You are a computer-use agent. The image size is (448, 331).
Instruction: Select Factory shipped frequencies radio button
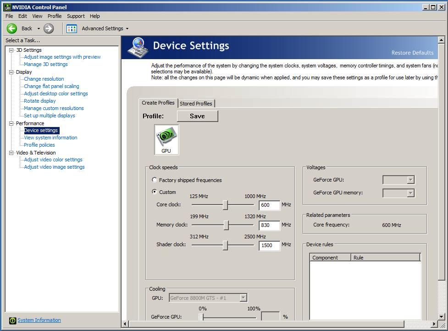(x=155, y=180)
